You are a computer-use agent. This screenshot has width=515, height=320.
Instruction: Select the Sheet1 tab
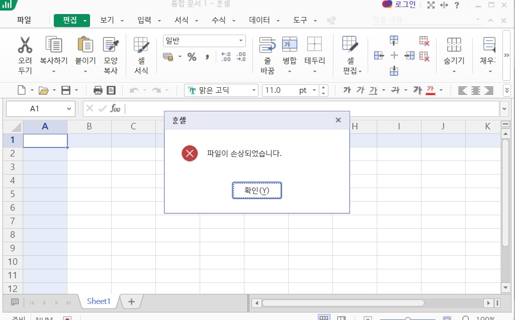[x=99, y=301]
